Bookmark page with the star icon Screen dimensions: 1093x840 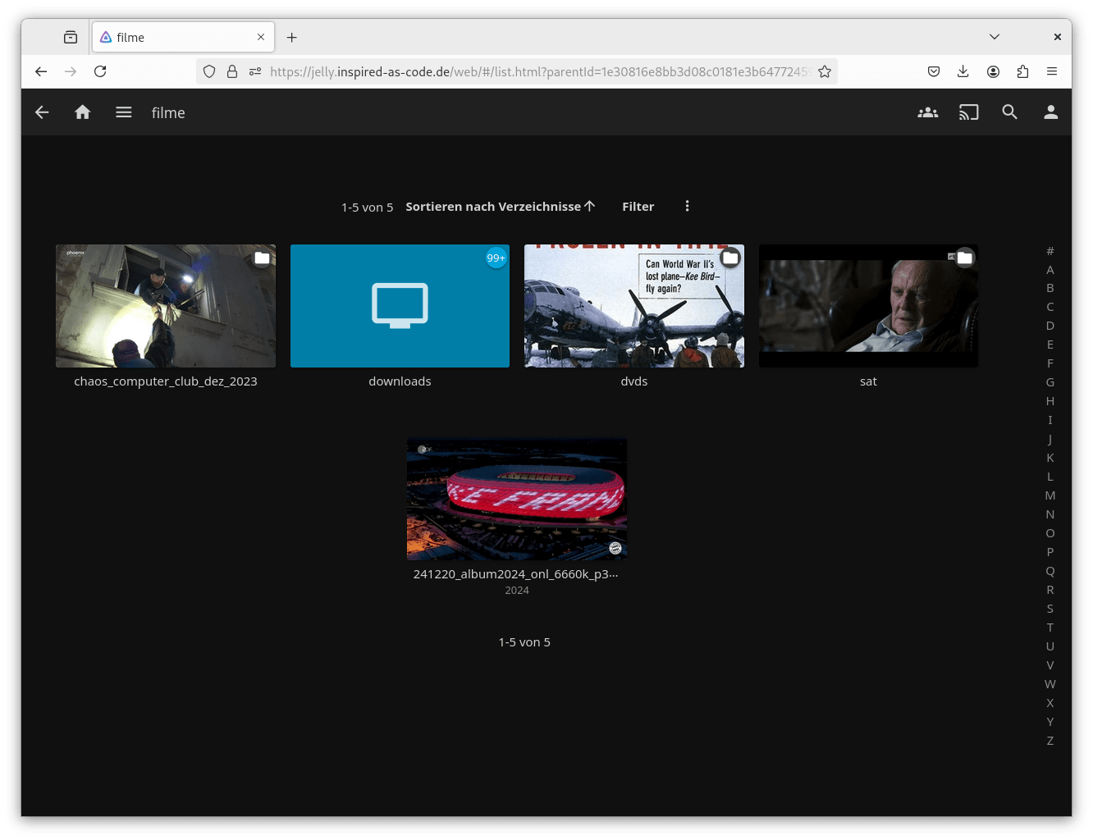pyautogui.click(x=825, y=71)
